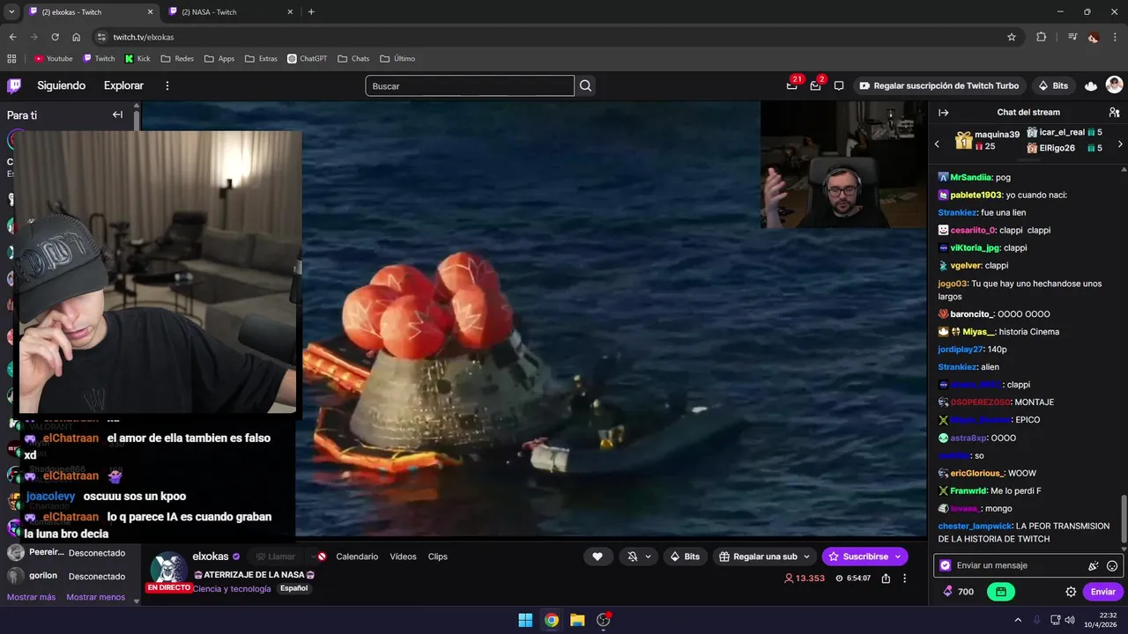Open Ciencia y tecnología category link

(x=232, y=589)
